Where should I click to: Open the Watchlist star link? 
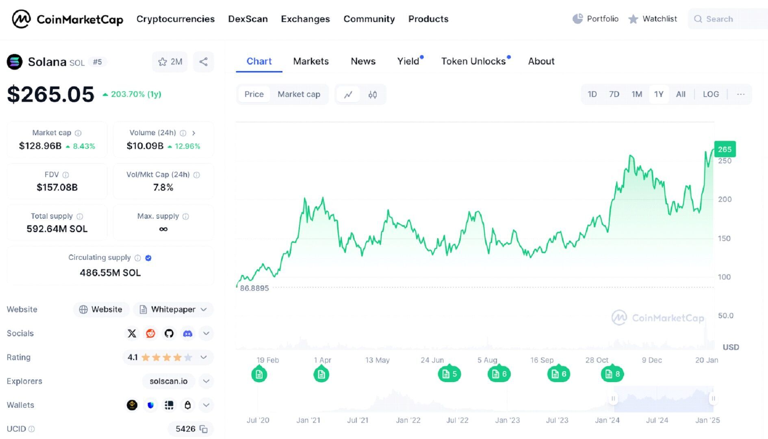tap(653, 19)
